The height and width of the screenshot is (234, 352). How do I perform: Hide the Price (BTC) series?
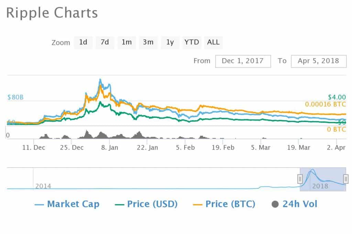point(230,204)
